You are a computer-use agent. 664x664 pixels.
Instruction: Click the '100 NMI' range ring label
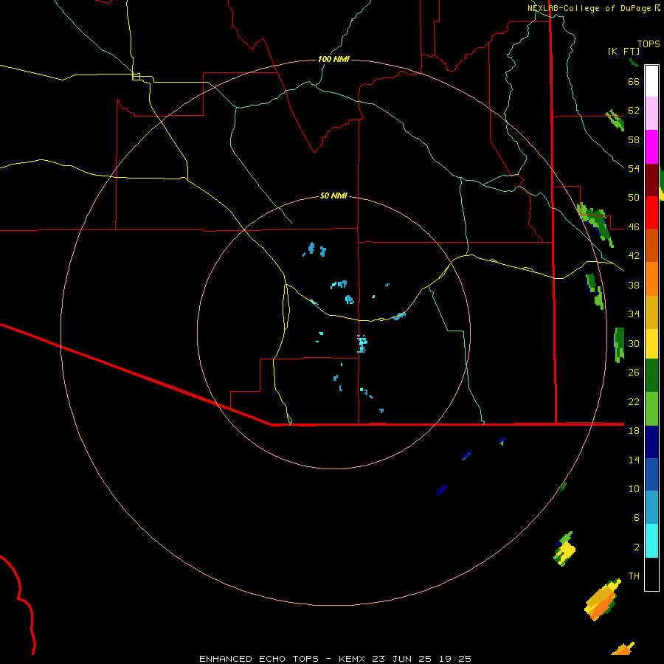pos(333,59)
